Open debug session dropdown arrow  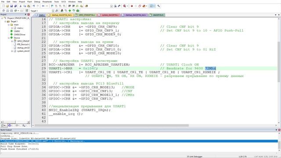pyautogui.click(x=127, y=6)
